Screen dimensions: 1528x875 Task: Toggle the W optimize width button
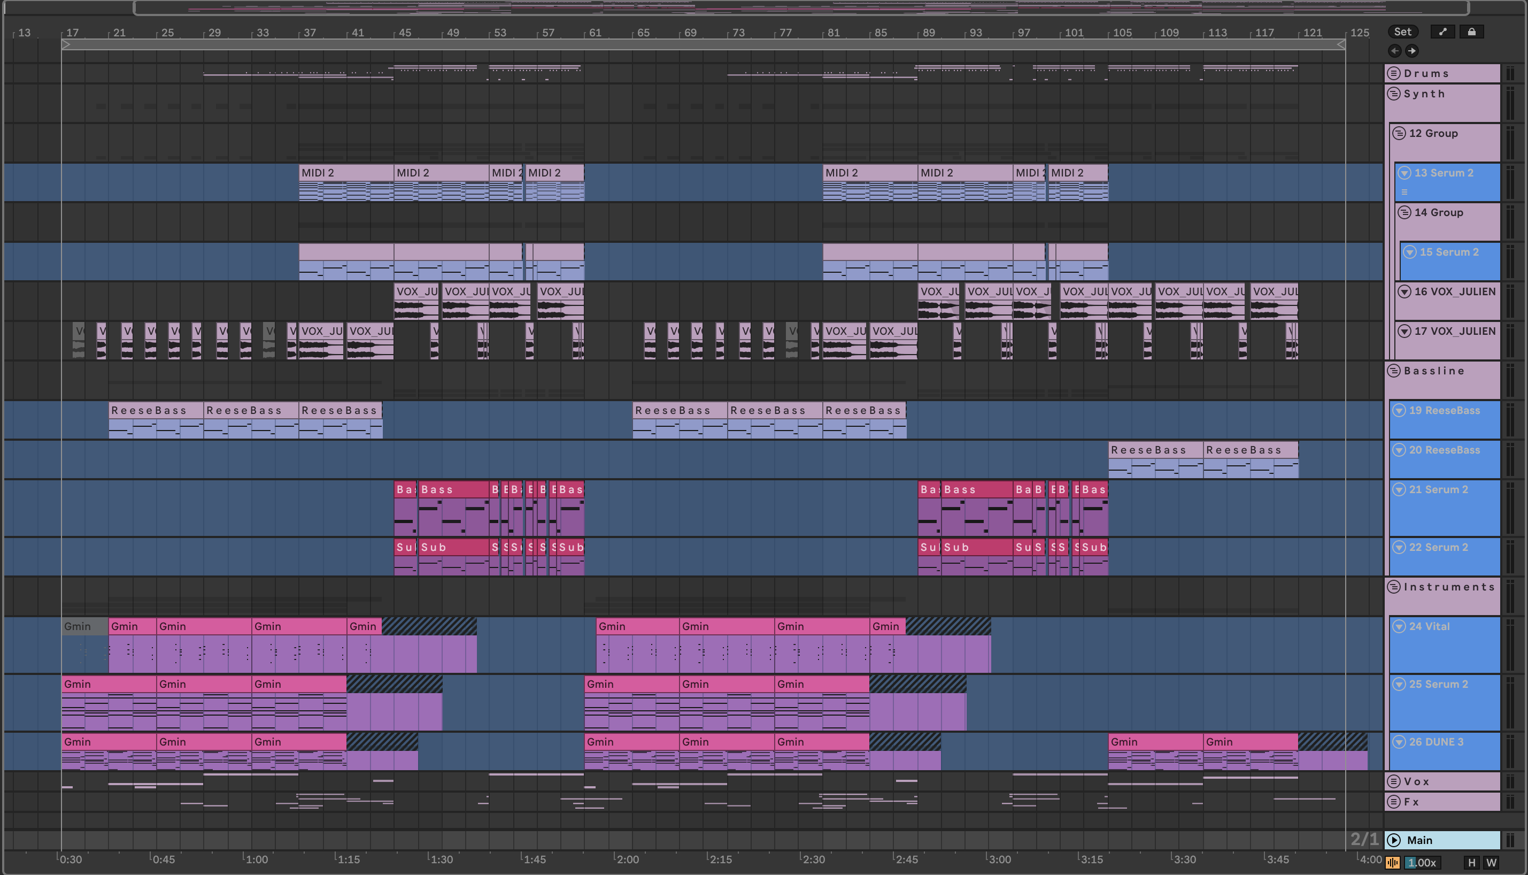(1491, 862)
